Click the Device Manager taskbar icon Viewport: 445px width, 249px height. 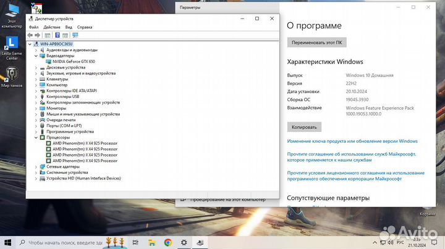200,242
